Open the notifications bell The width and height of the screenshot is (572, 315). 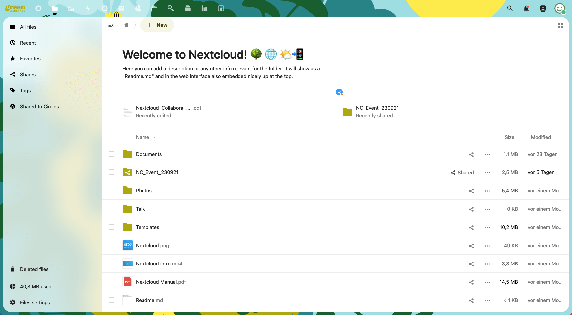click(x=526, y=8)
